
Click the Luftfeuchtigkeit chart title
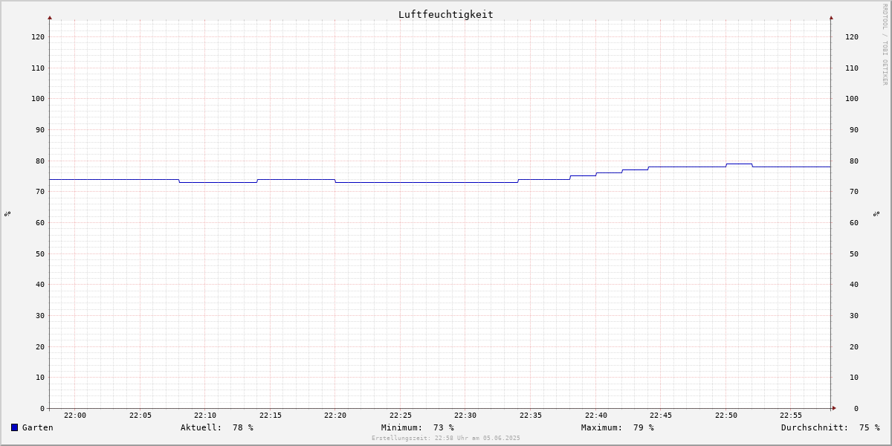(x=446, y=14)
